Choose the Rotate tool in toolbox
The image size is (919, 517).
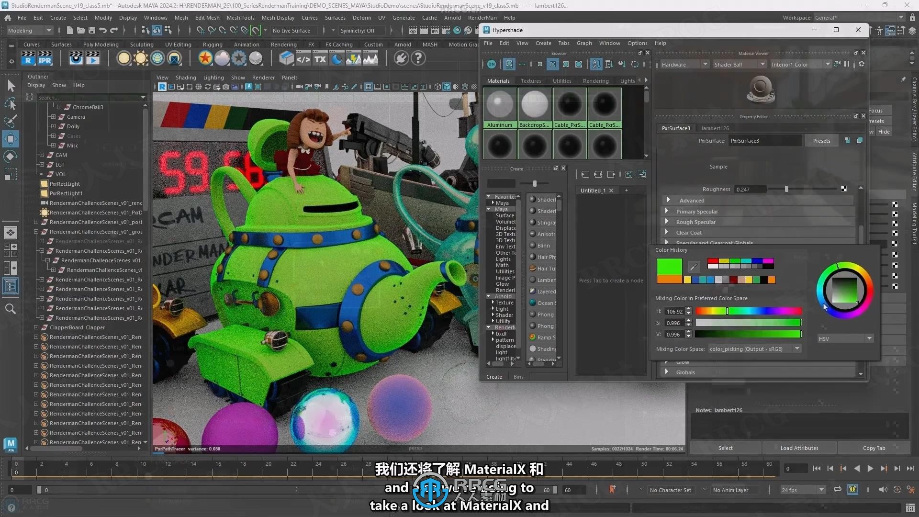pos(11,157)
